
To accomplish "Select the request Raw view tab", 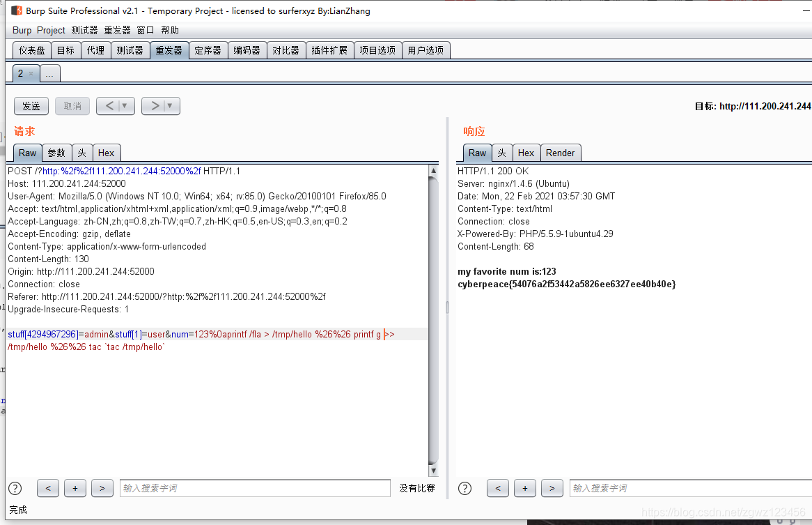I will point(27,153).
